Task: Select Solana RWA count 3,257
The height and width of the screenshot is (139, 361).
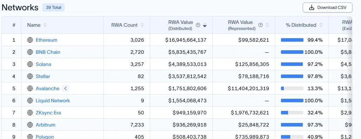Action: tap(137, 64)
